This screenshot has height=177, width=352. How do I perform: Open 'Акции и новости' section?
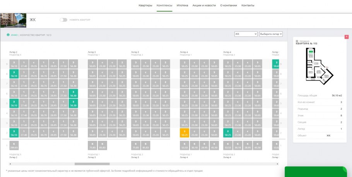point(204,5)
